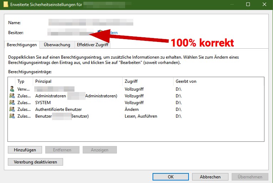Click Vererbung deaktivieren button
Viewport: 273px width, 183px height.
35,162
